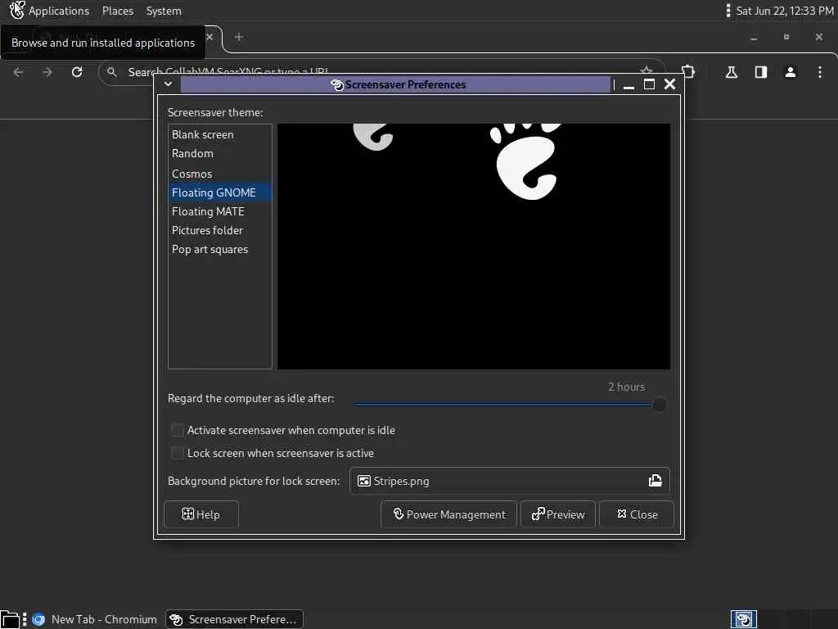The image size is (838, 629).
Task: Click the Help button
Action: (201, 514)
